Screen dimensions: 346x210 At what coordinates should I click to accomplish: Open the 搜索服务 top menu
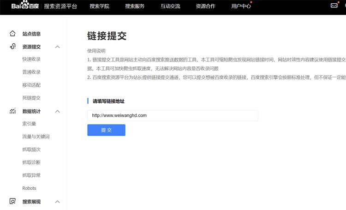(135, 6)
